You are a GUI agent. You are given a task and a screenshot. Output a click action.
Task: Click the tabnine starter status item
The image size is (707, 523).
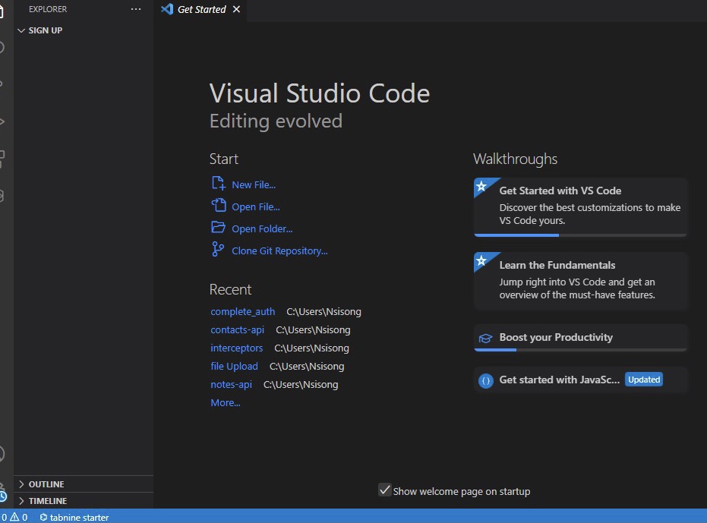74,517
